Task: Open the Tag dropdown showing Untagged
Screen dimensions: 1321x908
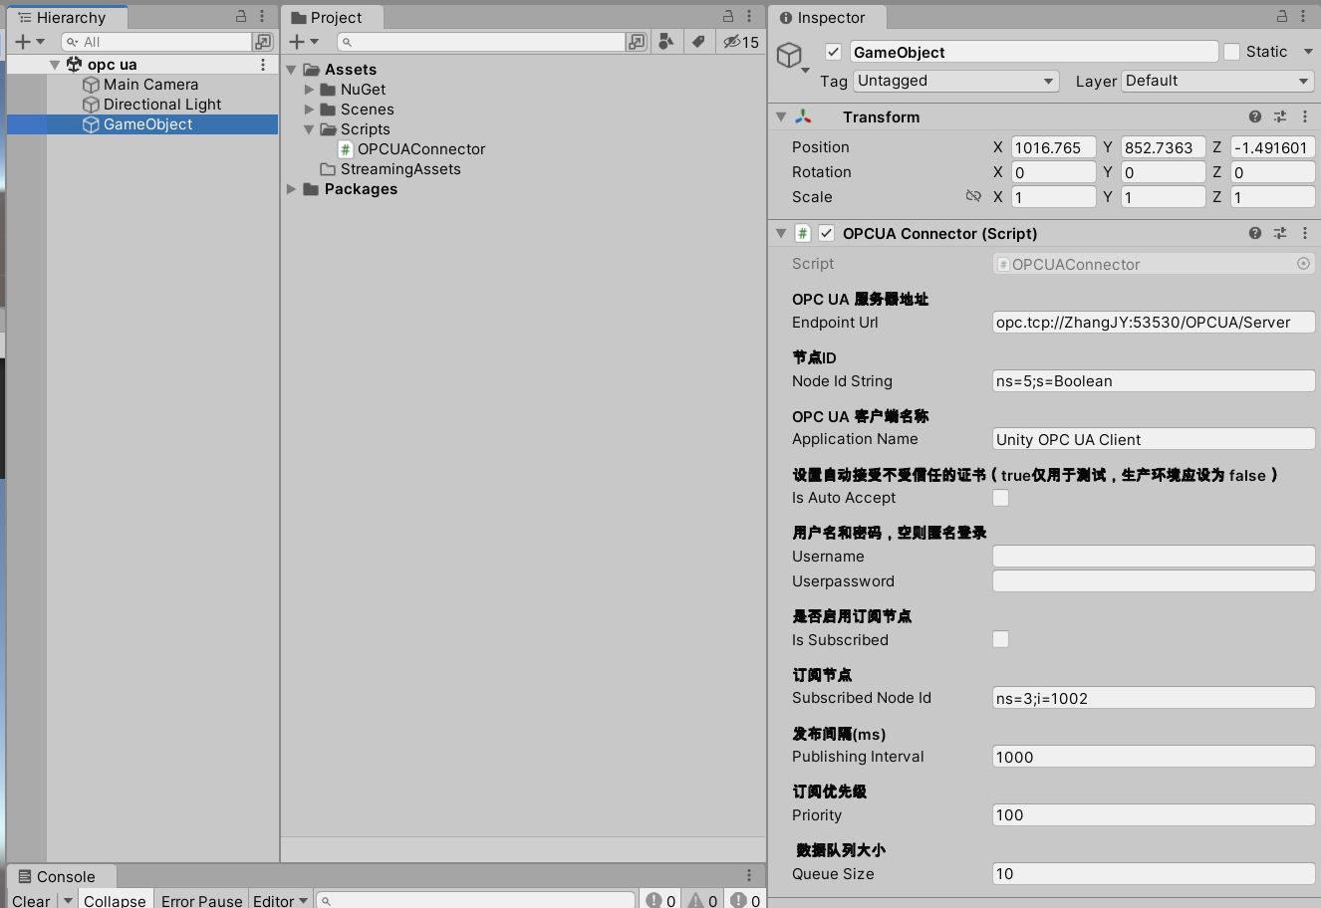Action: coord(955,81)
